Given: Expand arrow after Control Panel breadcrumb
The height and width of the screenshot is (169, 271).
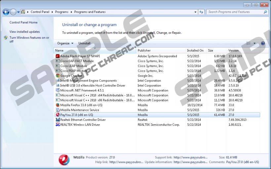Looking at the screenshot, I should 52,12.
